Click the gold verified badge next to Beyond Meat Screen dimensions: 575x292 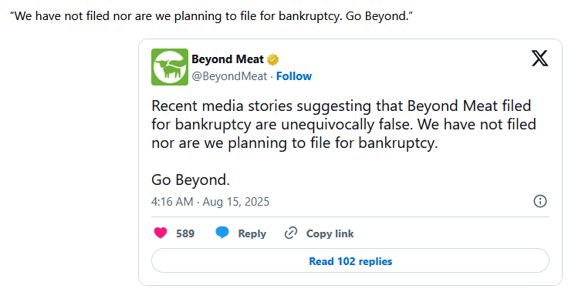pos(272,59)
